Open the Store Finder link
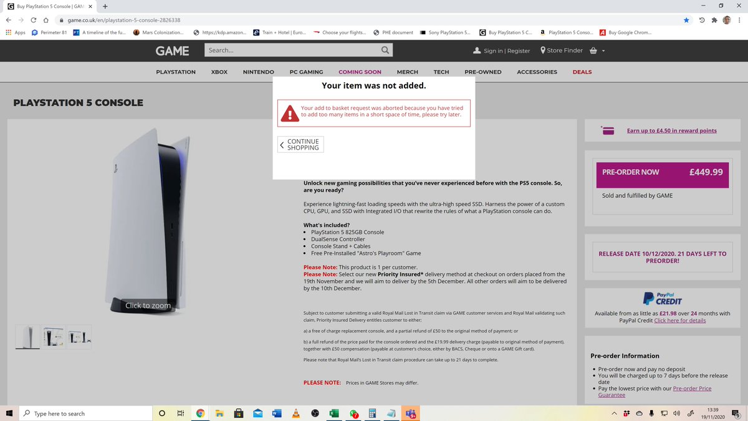The width and height of the screenshot is (748, 421). 562,51
